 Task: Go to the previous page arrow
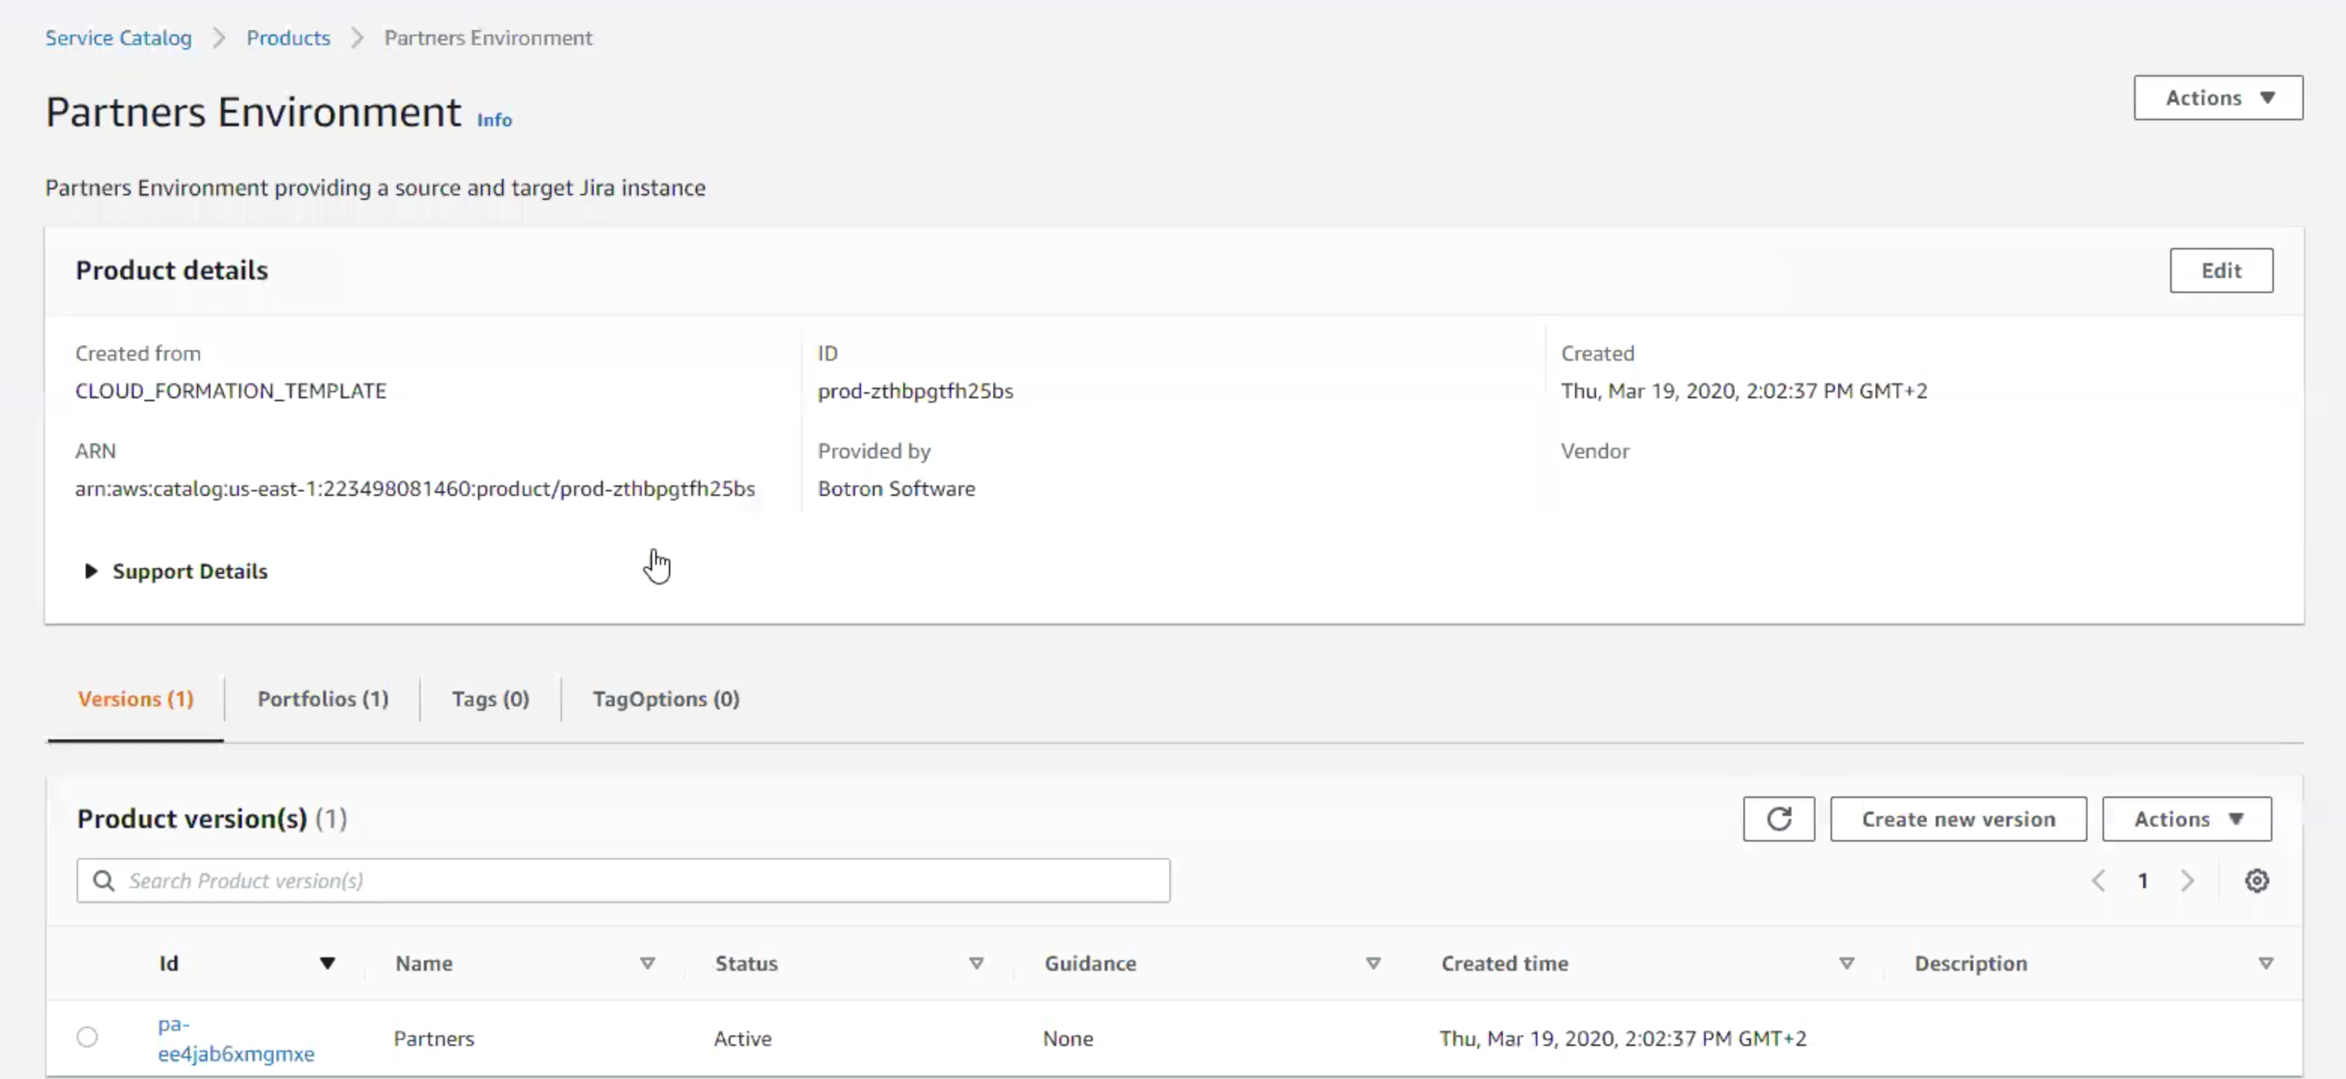tap(2098, 881)
